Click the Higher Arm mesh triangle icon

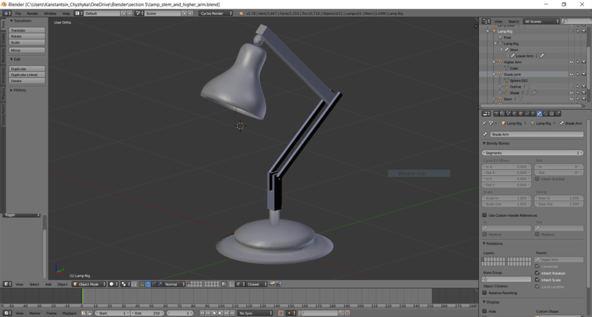tap(500, 62)
